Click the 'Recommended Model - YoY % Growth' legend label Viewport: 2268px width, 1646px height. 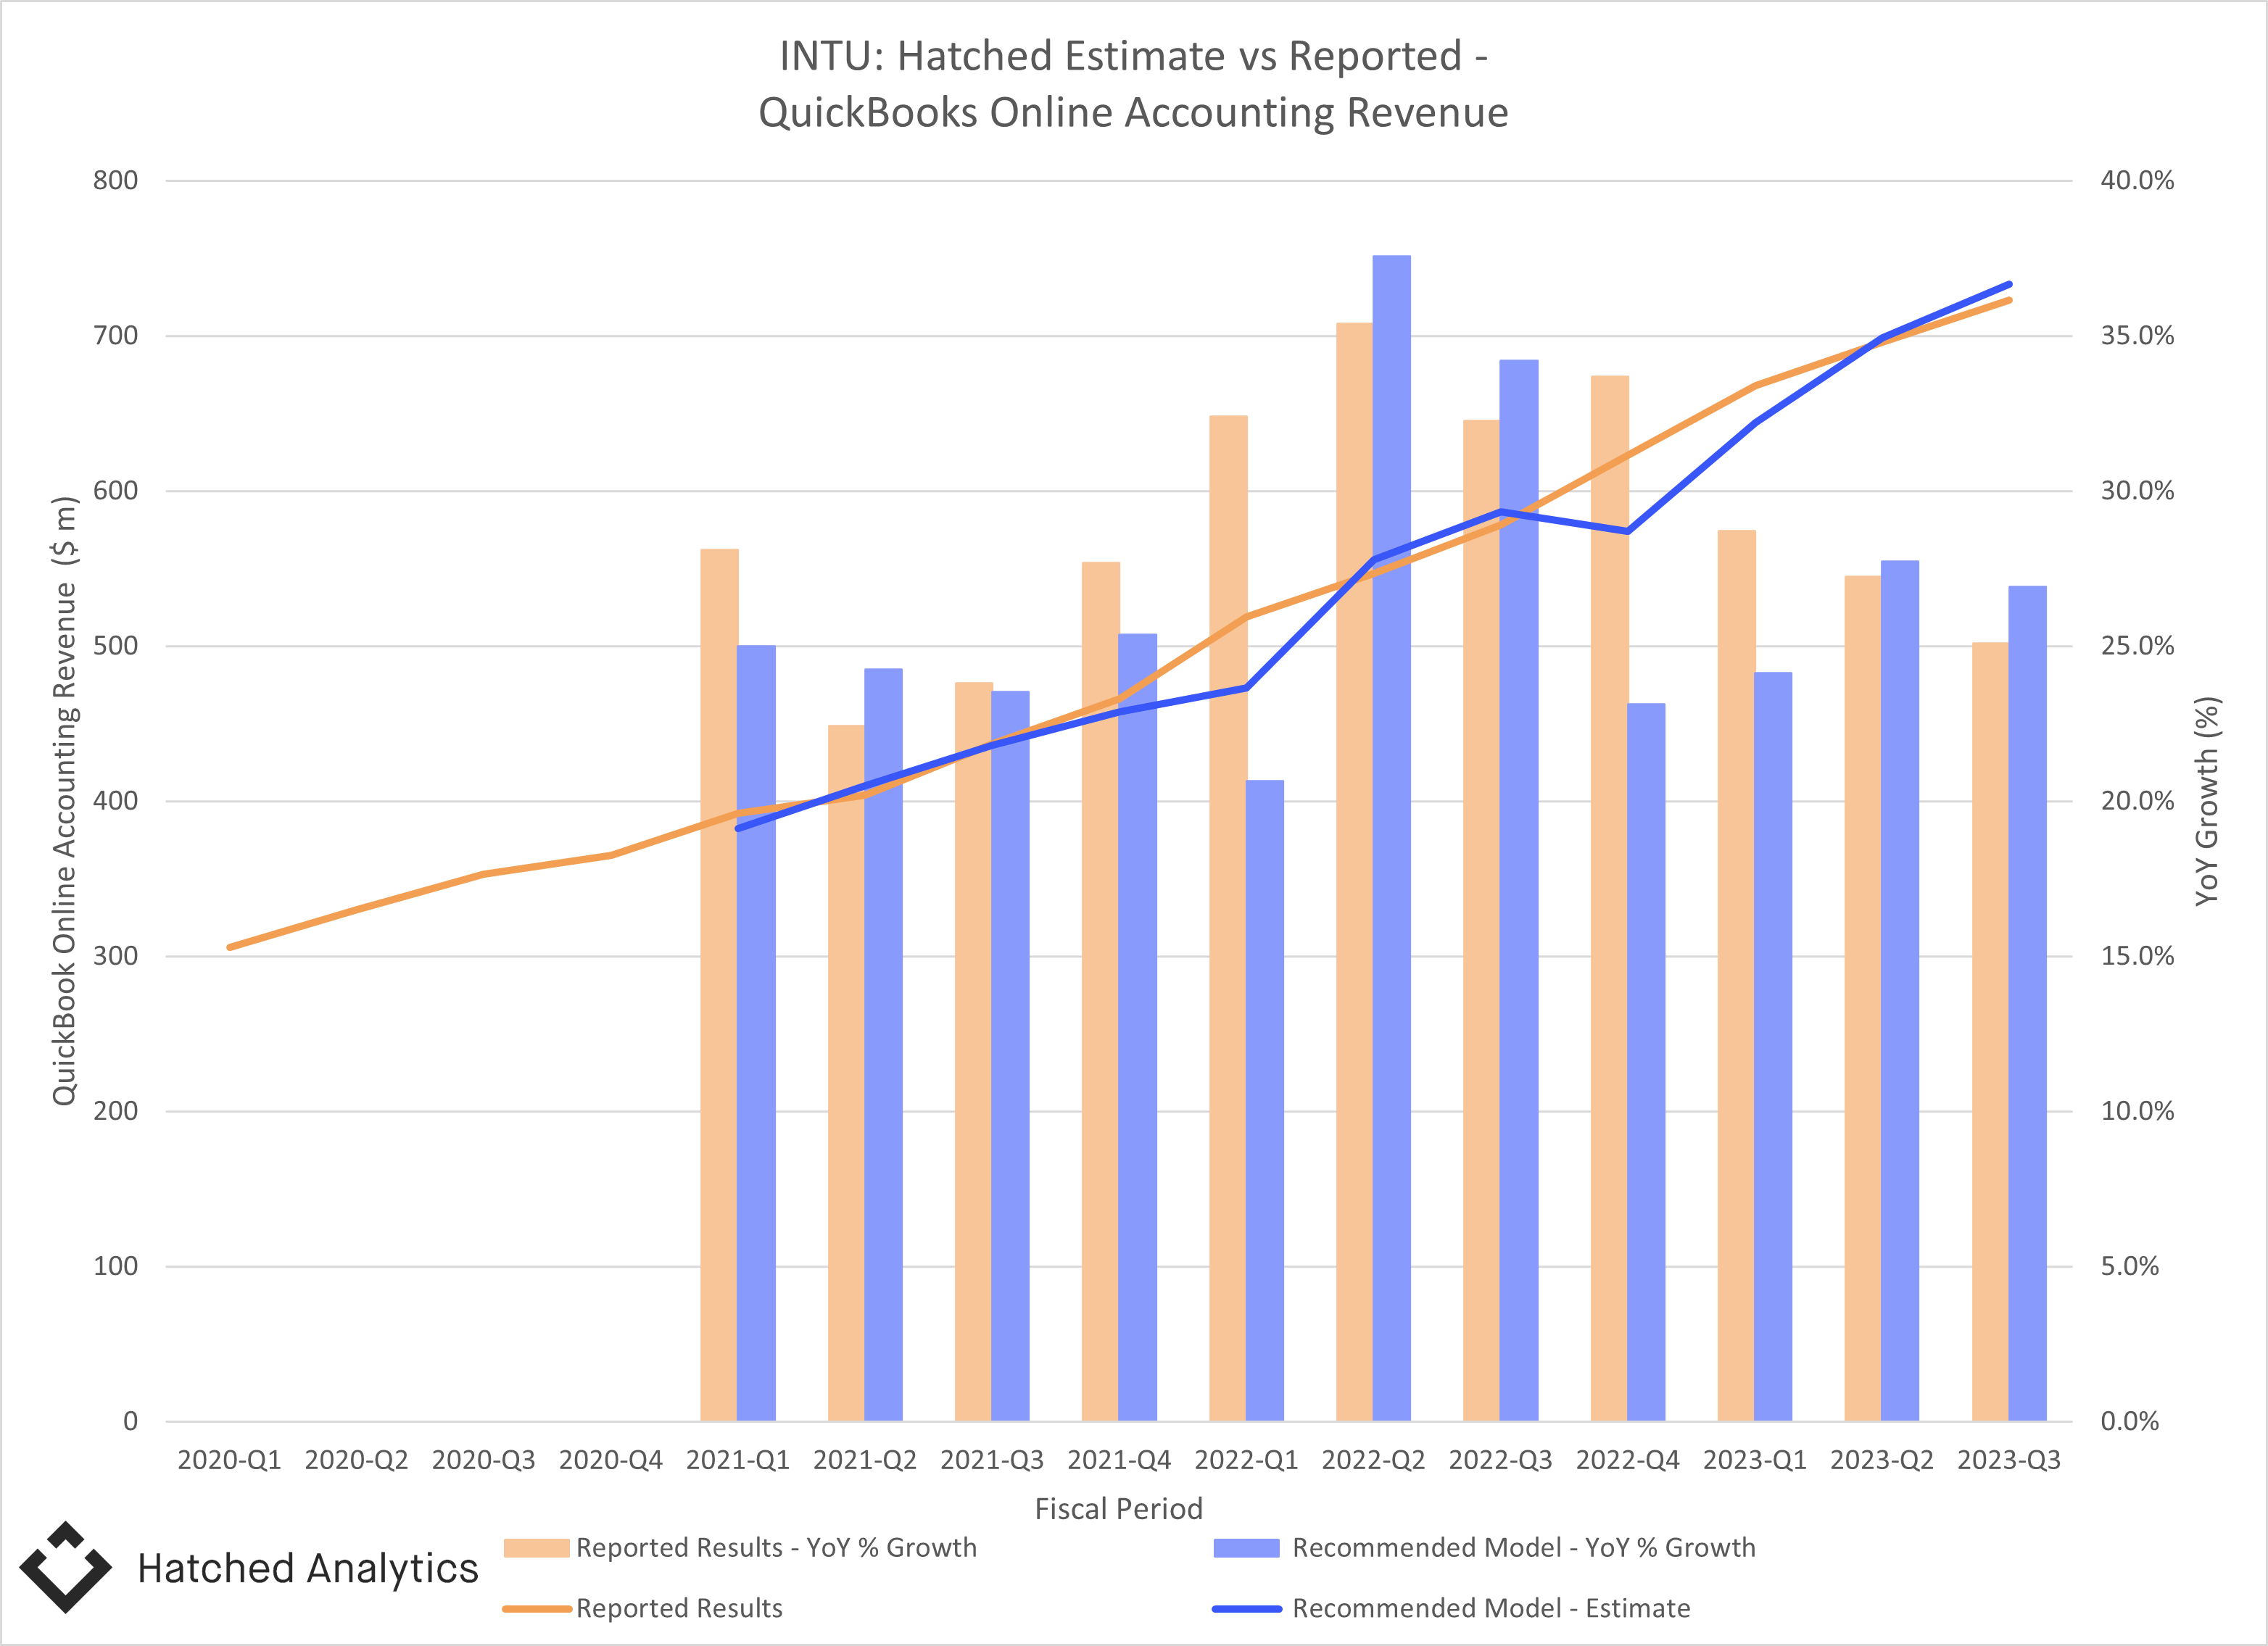coord(1524,1547)
